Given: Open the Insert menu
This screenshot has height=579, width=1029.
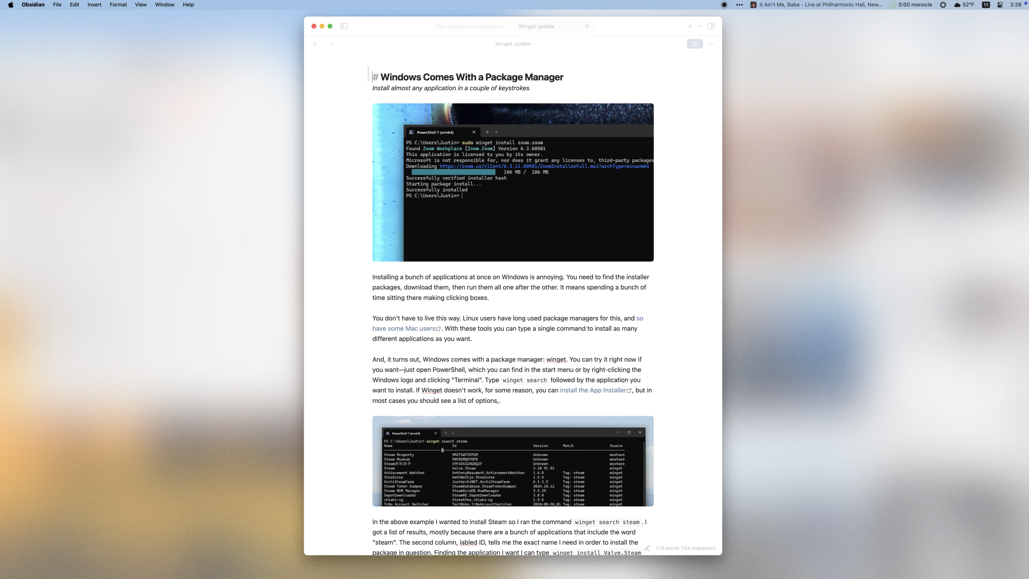Looking at the screenshot, I should pyautogui.click(x=94, y=5).
